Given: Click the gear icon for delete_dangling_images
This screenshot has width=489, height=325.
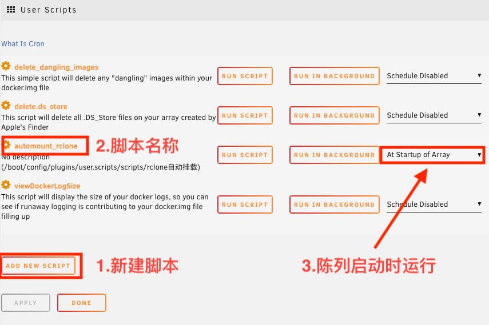Looking at the screenshot, I should click(6, 66).
